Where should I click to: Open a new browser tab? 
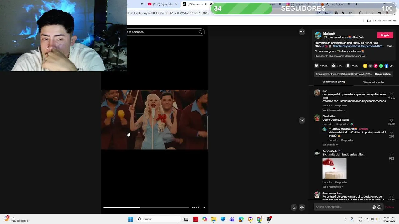(356, 4)
